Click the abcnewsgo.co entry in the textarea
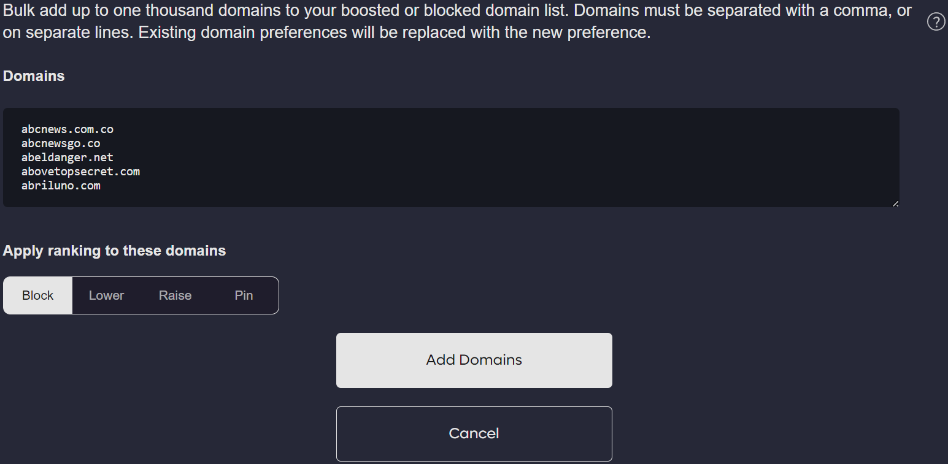This screenshot has width=948, height=464. click(61, 143)
